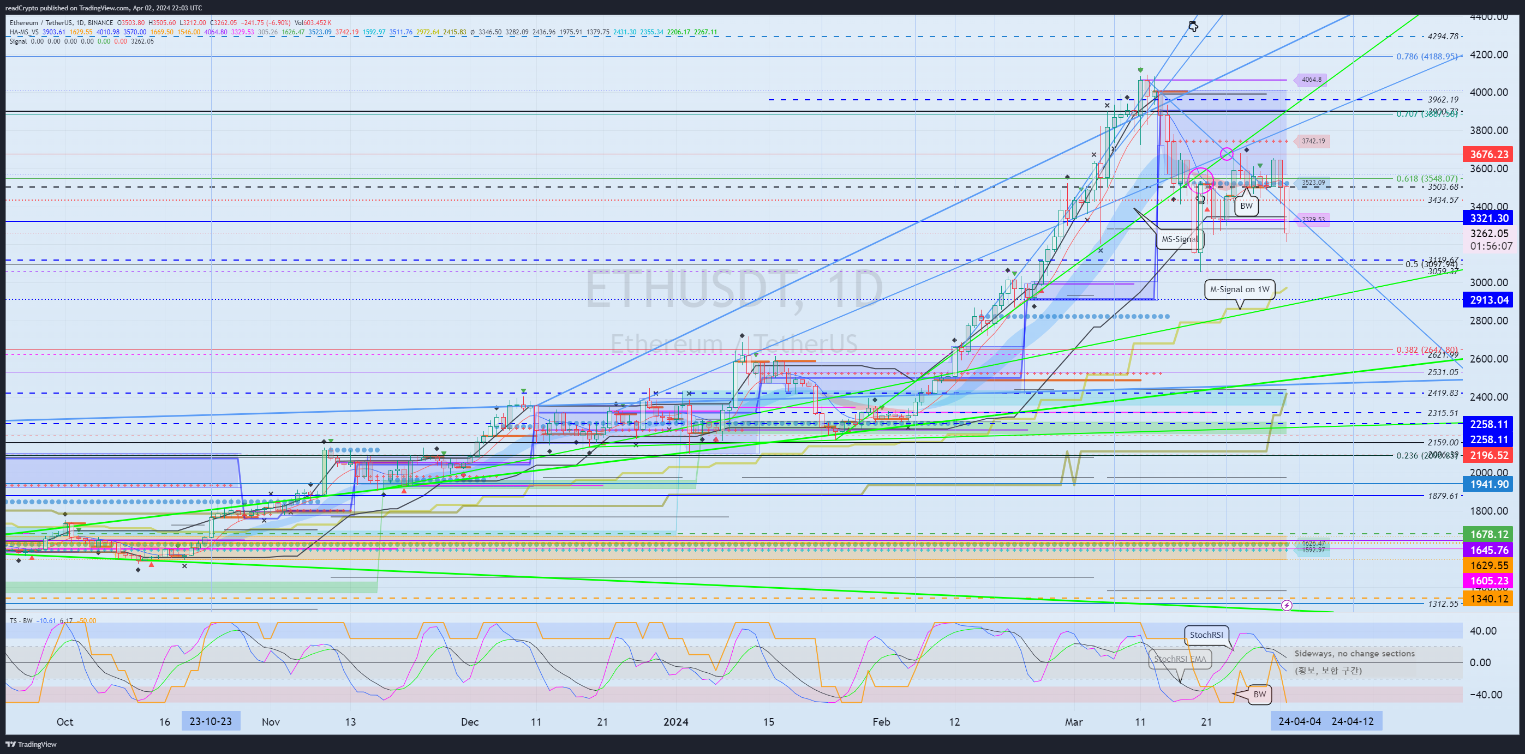This screenshot has height=754, width=1525.
Task: Click the highlighted 24-04-04 date label
Action: pyautogui.click(x=1300, y=721)
